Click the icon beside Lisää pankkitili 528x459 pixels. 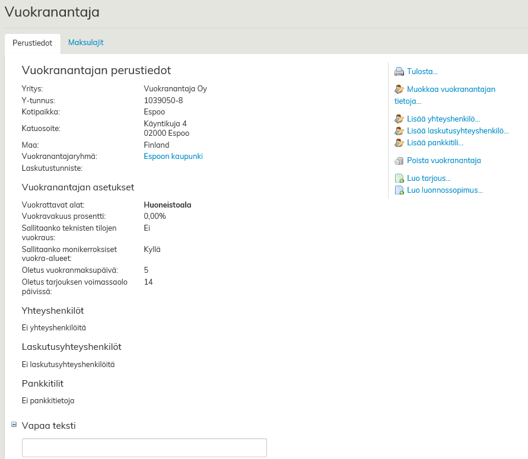pyautogui.click(x=399, y=143)
